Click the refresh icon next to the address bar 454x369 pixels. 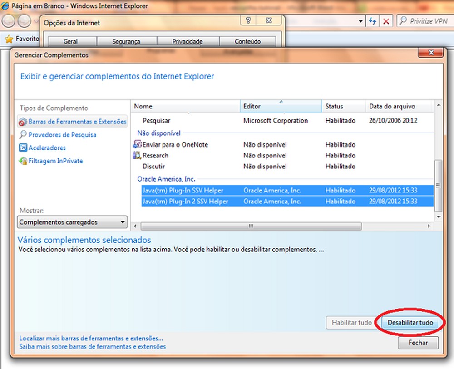pyautogui.click(x=372, y=21)
